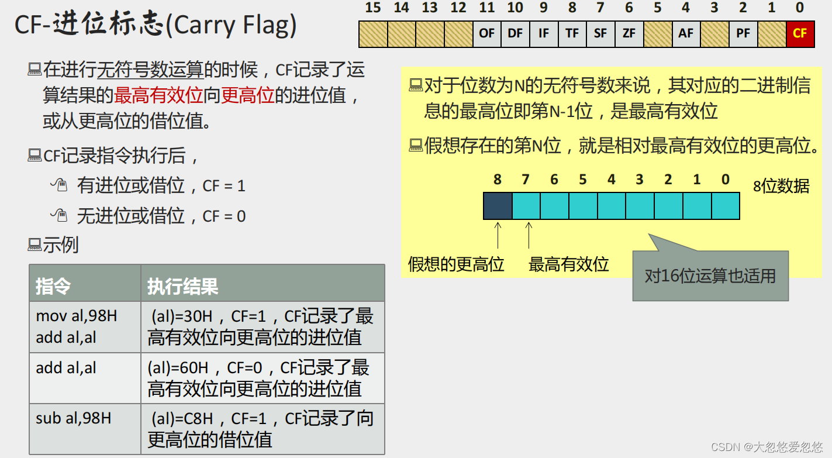832x458 pixels.
Task: Click the cyan bit 4 box in 8位数据
Action: pyautogui.click(x=612, y=206)
